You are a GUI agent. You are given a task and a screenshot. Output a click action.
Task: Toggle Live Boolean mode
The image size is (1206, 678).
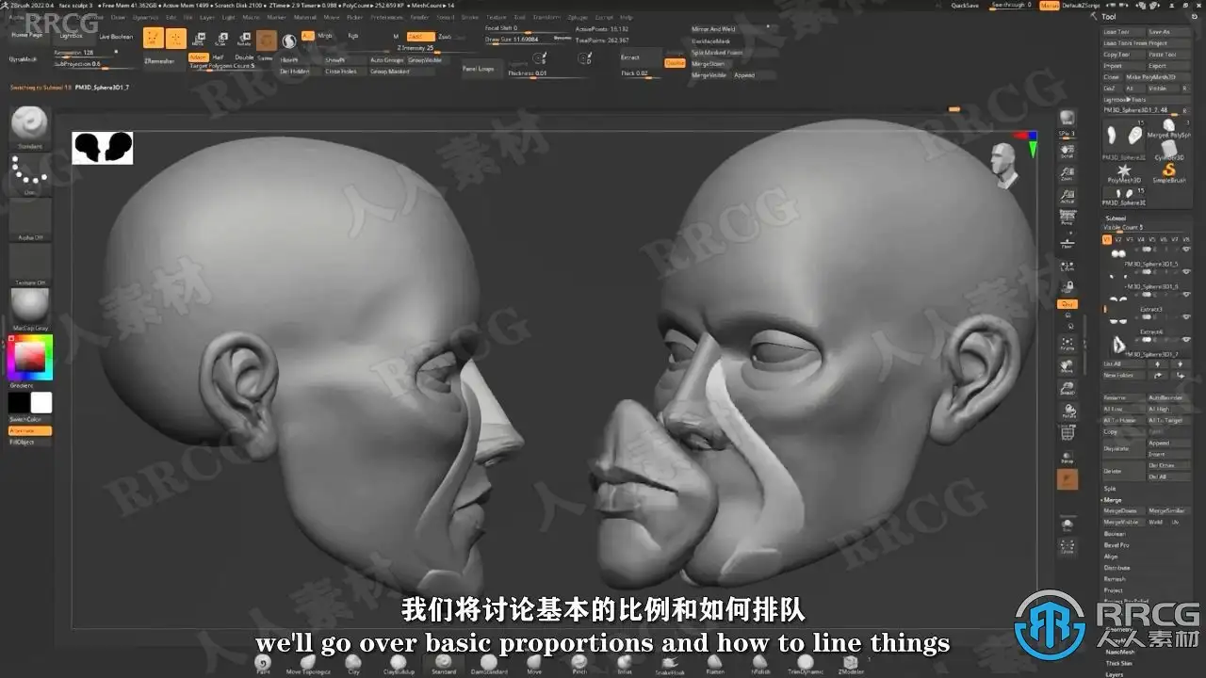[116, 36]
